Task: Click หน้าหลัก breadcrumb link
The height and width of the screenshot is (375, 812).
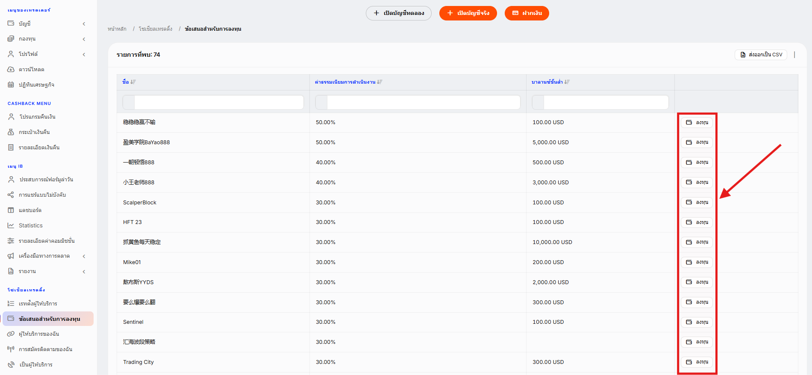Action: [x=117, y=29]
